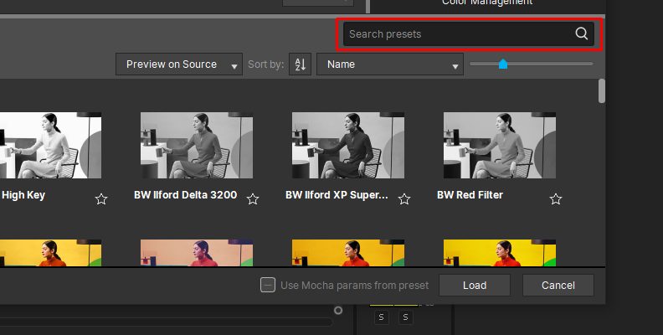Click the High Key preset label
Image resolution: width=663 pixels, height=335 pixels.
pyautogui.click(x=23, y=195)
